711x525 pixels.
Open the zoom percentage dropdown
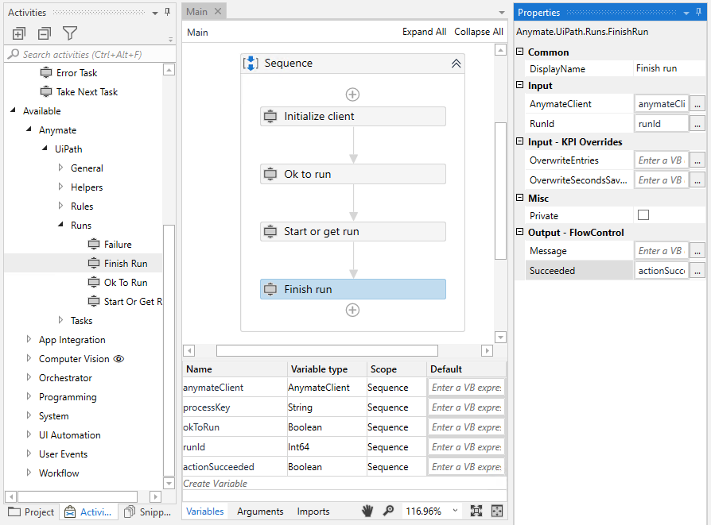pos(455,511)
